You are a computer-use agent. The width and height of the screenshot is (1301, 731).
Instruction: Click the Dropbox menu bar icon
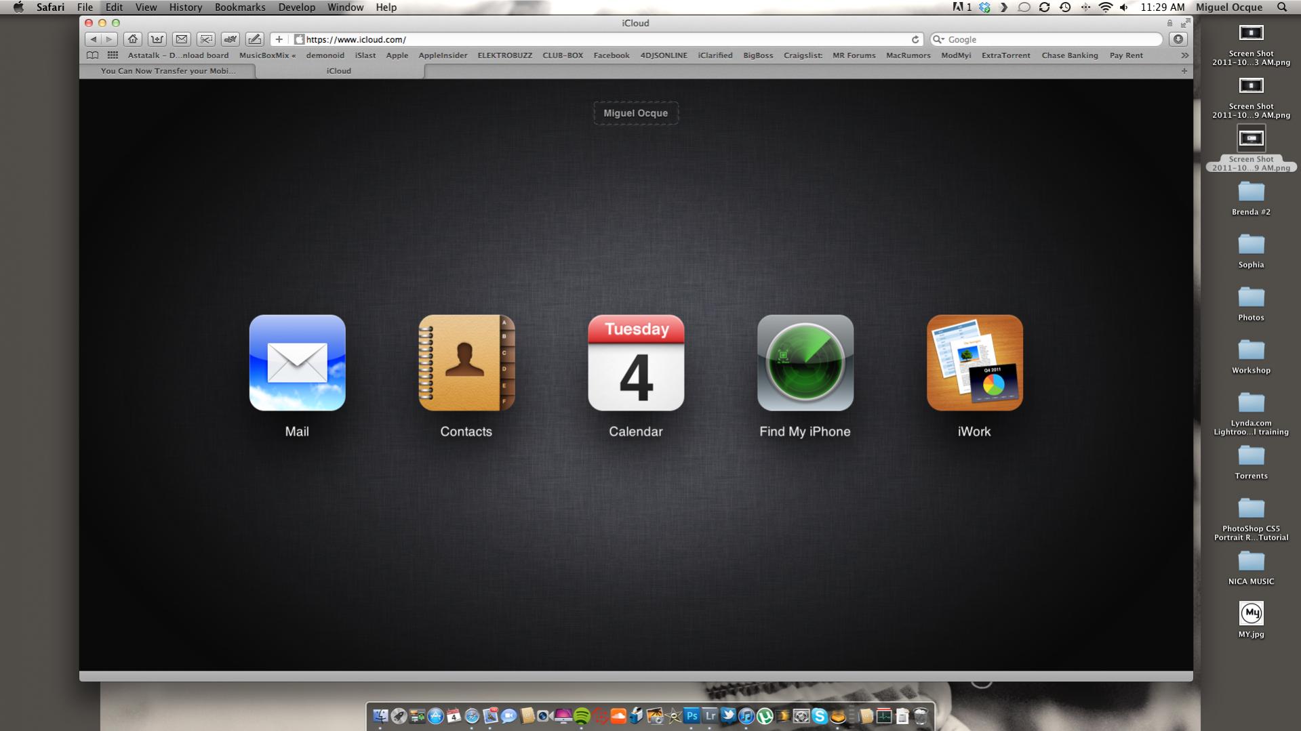click(x=985, y=7)
